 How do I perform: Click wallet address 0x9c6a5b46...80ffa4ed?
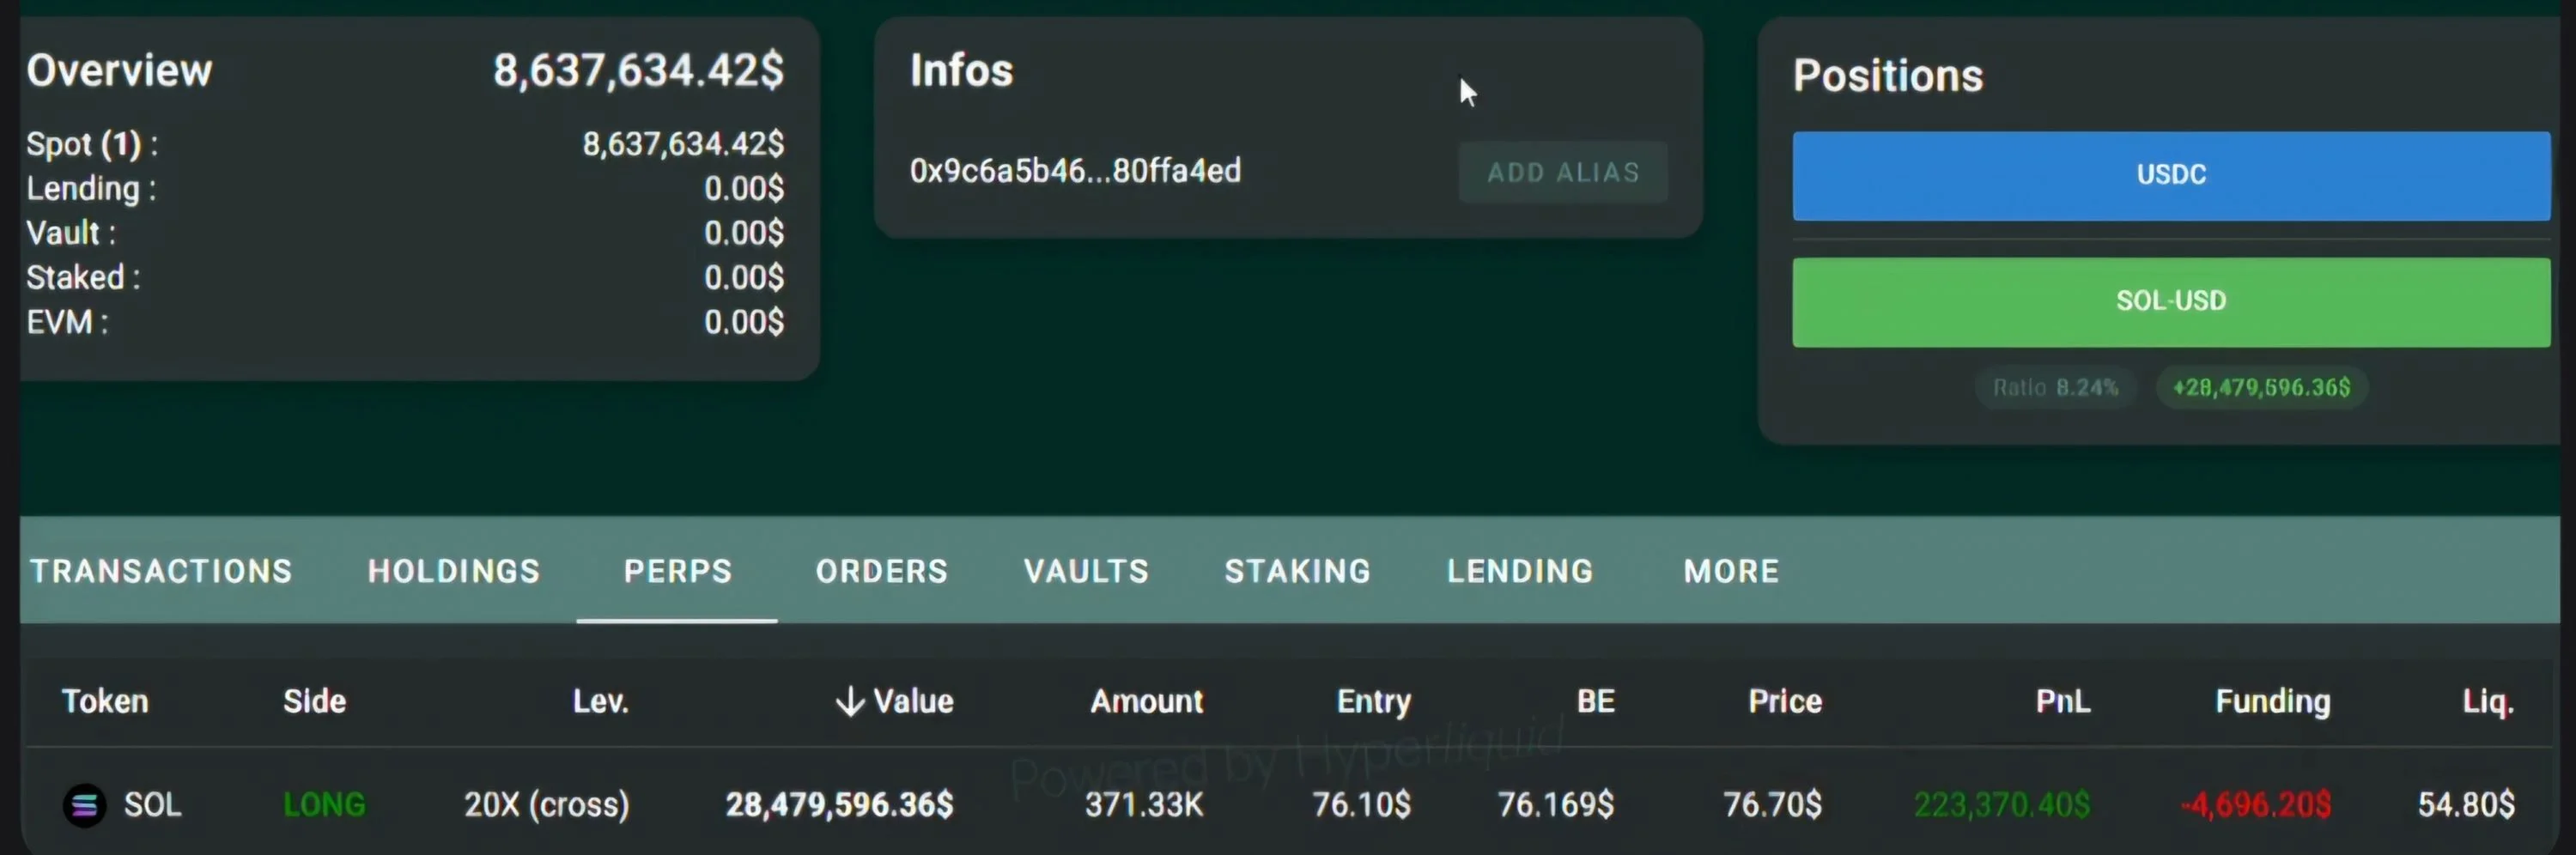point(1075,171)
